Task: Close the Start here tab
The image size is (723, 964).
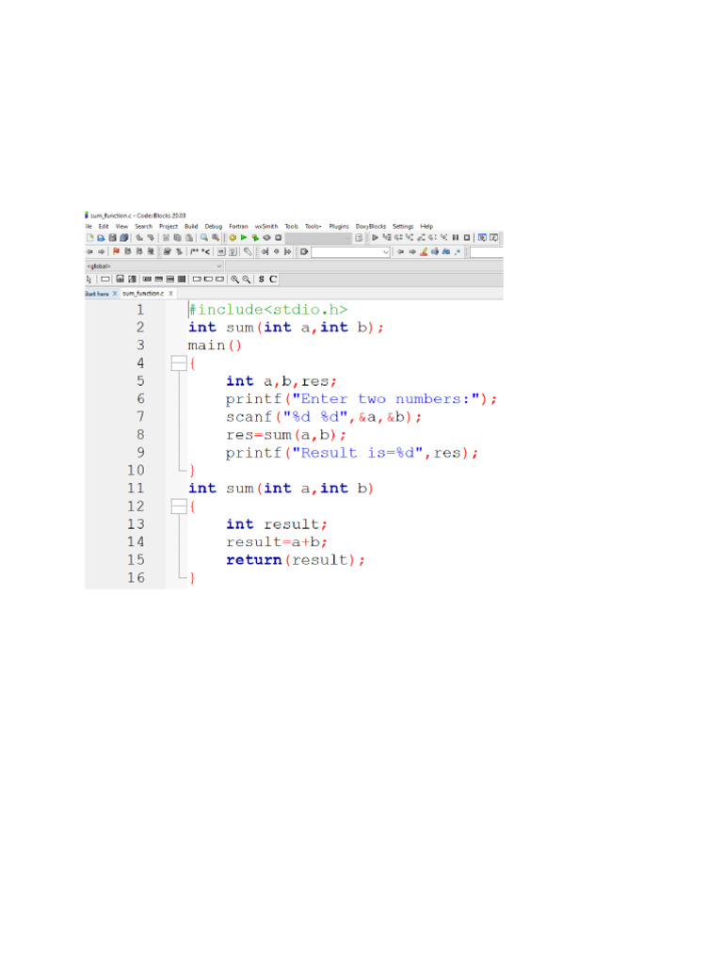Action: point(114,294)
